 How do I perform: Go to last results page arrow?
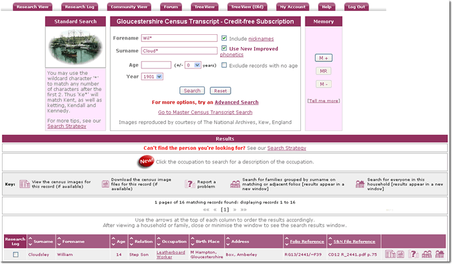[243, 210]
